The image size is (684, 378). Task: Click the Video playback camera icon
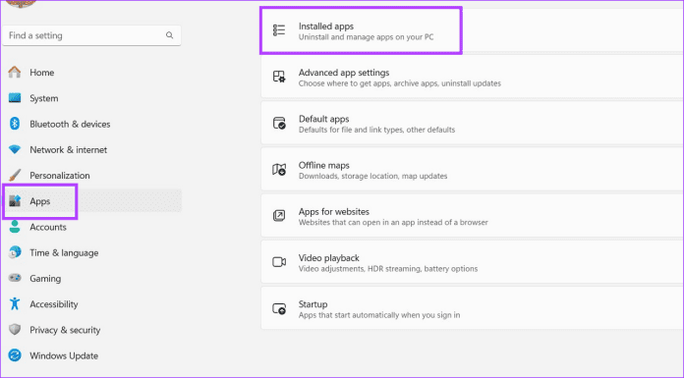(279, 262)
